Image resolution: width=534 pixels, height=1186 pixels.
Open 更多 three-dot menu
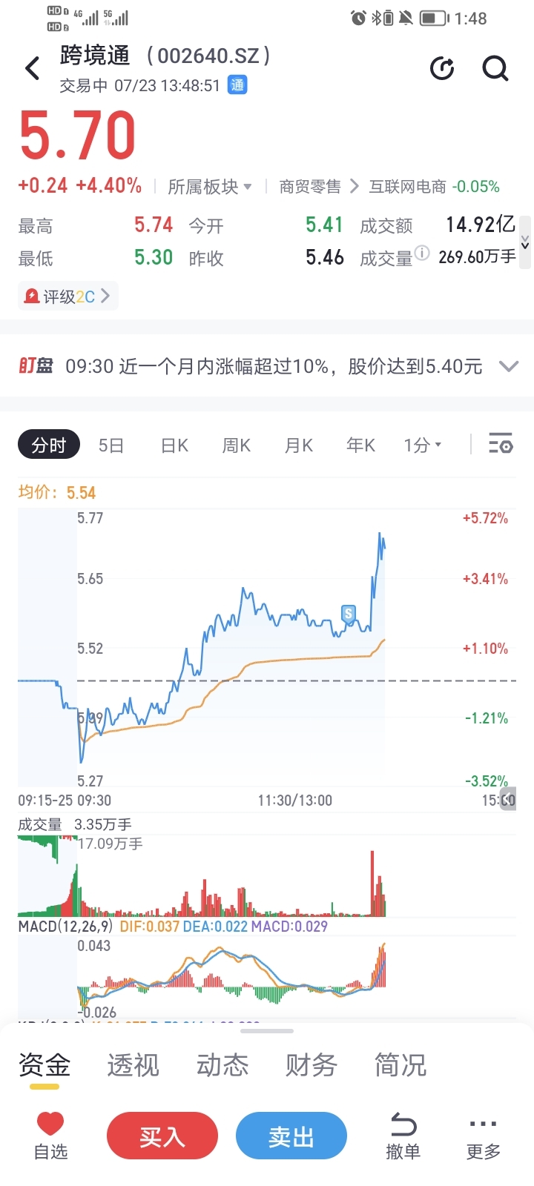484,1136
